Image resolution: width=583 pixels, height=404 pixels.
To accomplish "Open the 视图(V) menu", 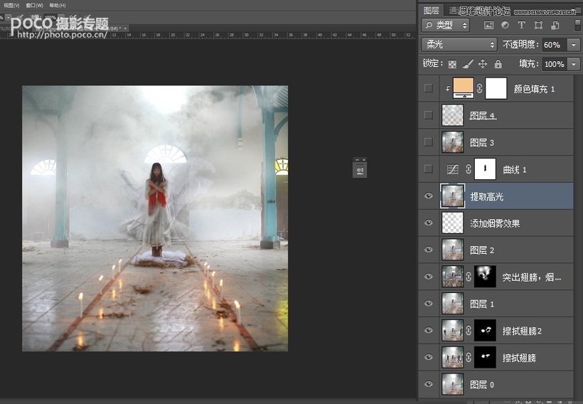I will coord(11,5).
